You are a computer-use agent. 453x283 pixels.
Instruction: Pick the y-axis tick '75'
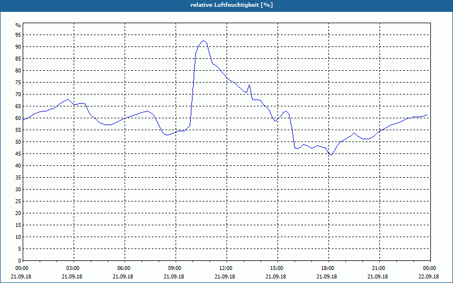click(18, 82)
